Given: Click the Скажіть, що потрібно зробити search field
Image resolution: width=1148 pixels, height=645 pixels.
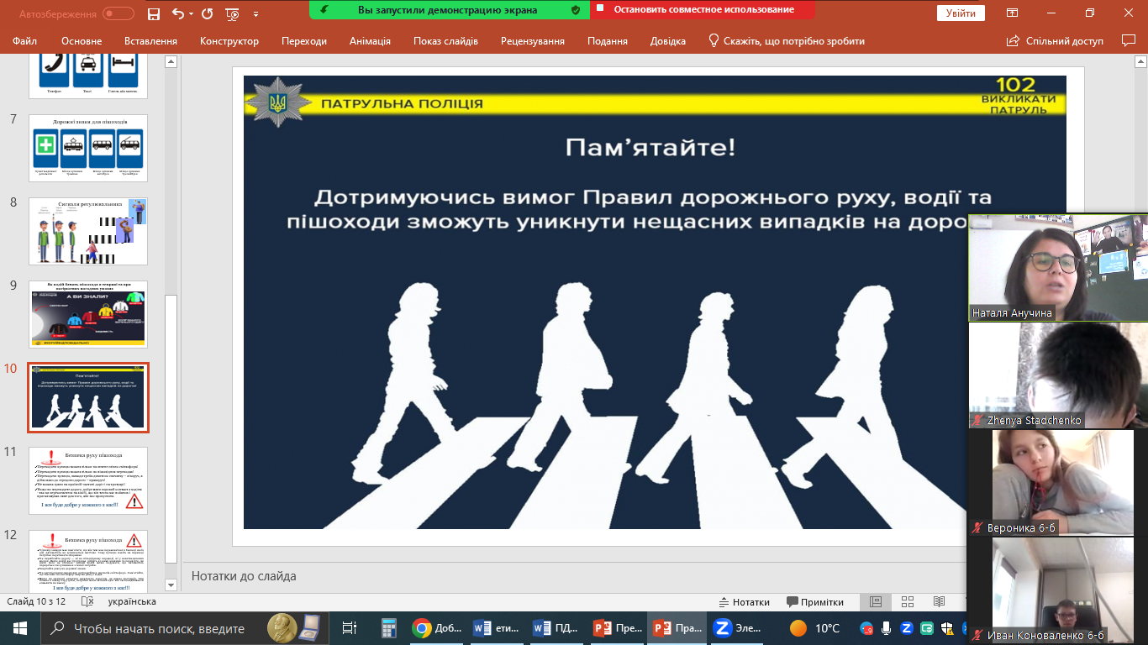Looking at the screenshot, I should (786, 40).
